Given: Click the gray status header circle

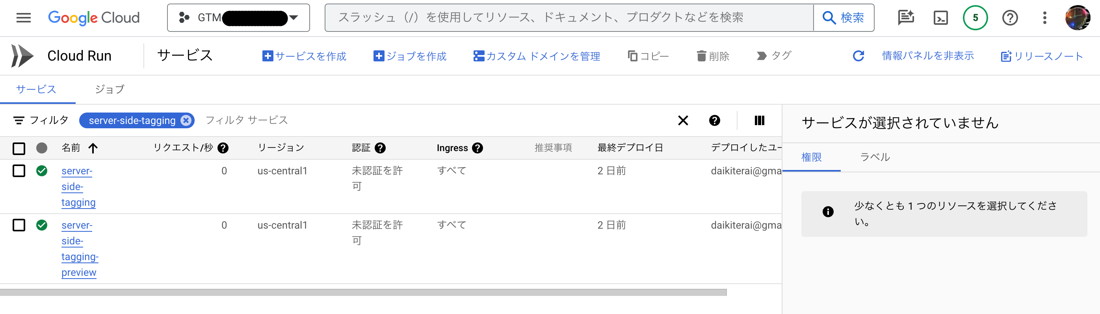Looking at the screenshot, I should coord(42,148).
